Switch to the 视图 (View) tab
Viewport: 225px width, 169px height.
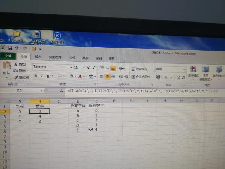(x=111, y=59)
